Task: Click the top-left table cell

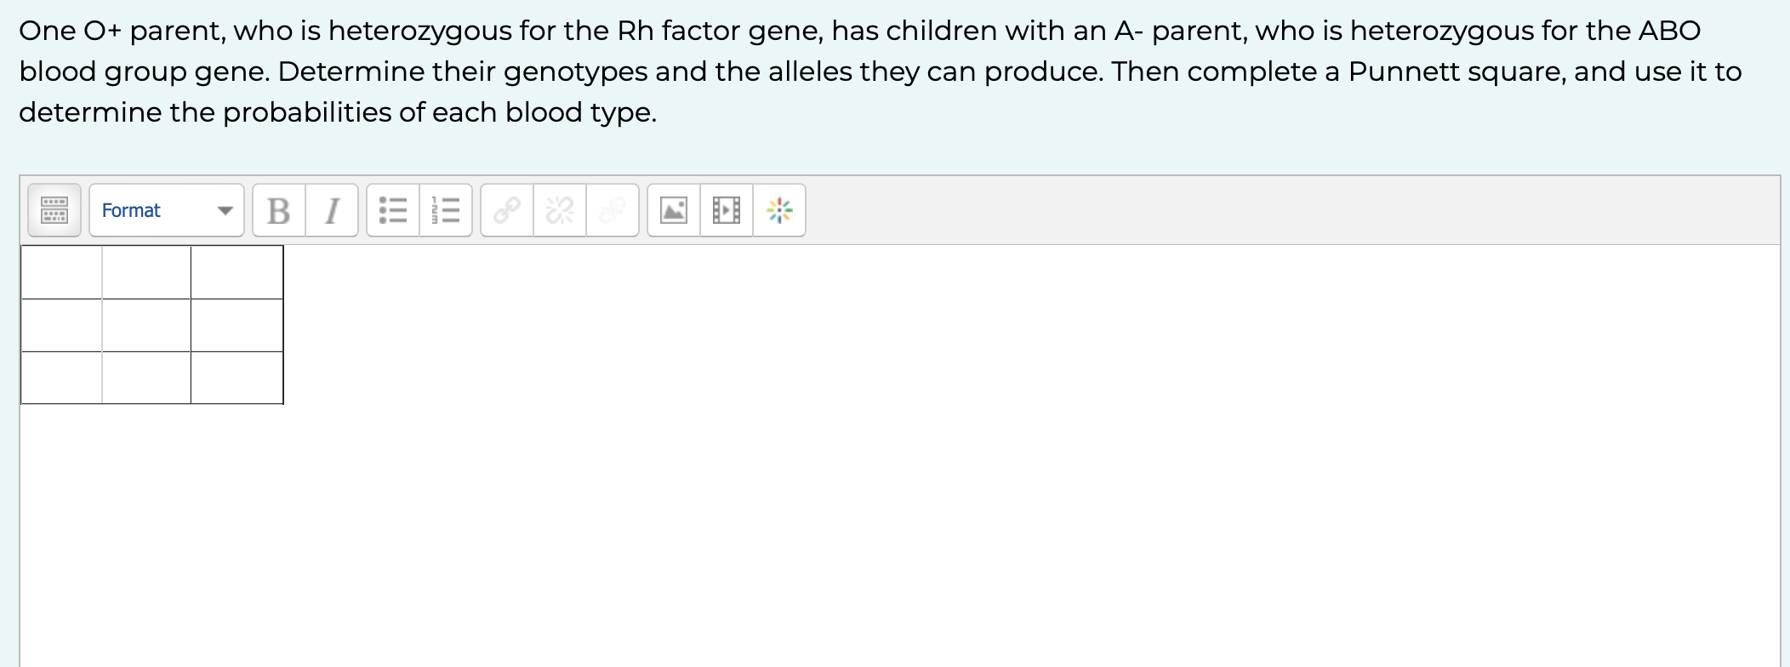Action: [x=61, y=272]
